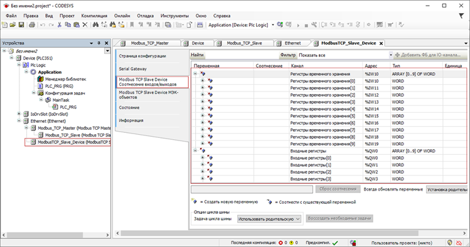Open project with the folder icon

click(13, 25)
